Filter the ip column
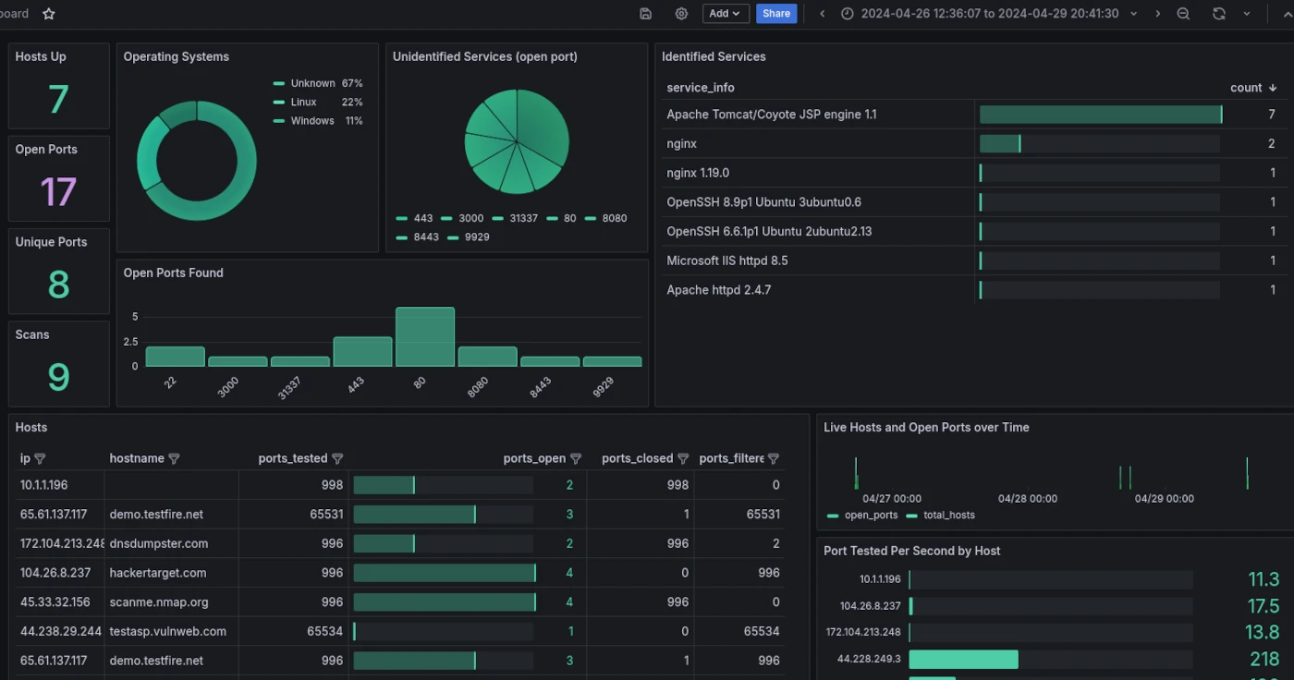Viewport: 1294px width, 680px height. pyautogui.click(x=40, y=459)
